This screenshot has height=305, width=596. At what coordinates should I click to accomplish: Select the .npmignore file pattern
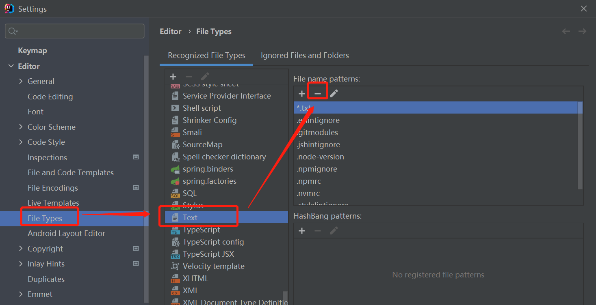[317, 169]
